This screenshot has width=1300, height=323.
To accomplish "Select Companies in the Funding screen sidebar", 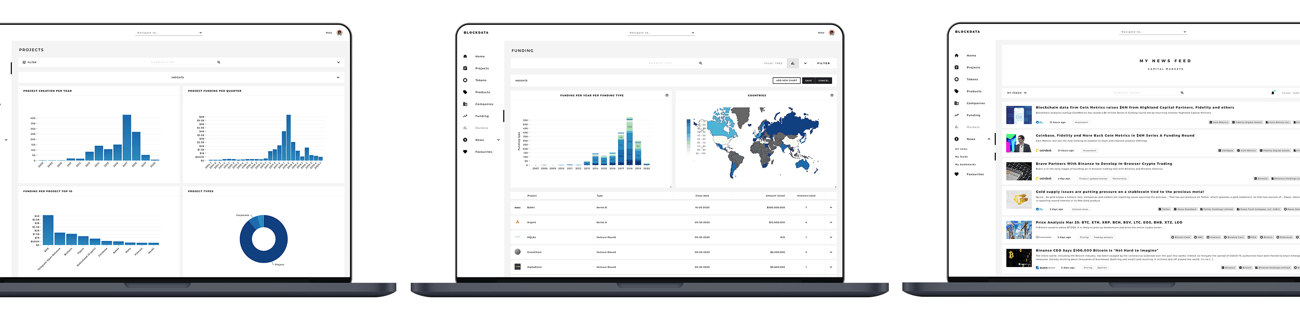I will pos(483,105).
